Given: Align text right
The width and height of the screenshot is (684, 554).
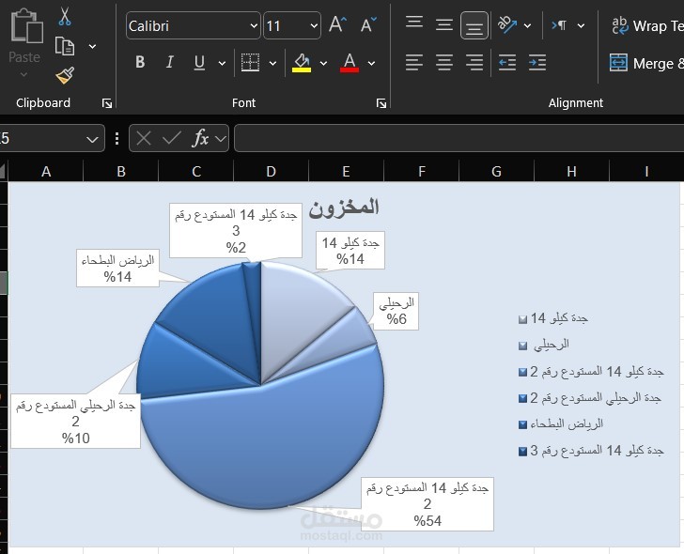Looking at the screenshot, I should pos(474,62).
